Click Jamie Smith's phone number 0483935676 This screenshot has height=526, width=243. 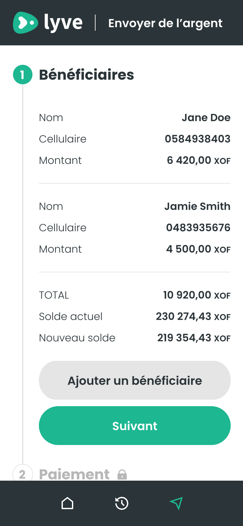198,228
